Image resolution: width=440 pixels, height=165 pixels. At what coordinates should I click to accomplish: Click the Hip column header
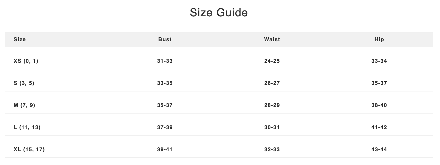(379, 40)
